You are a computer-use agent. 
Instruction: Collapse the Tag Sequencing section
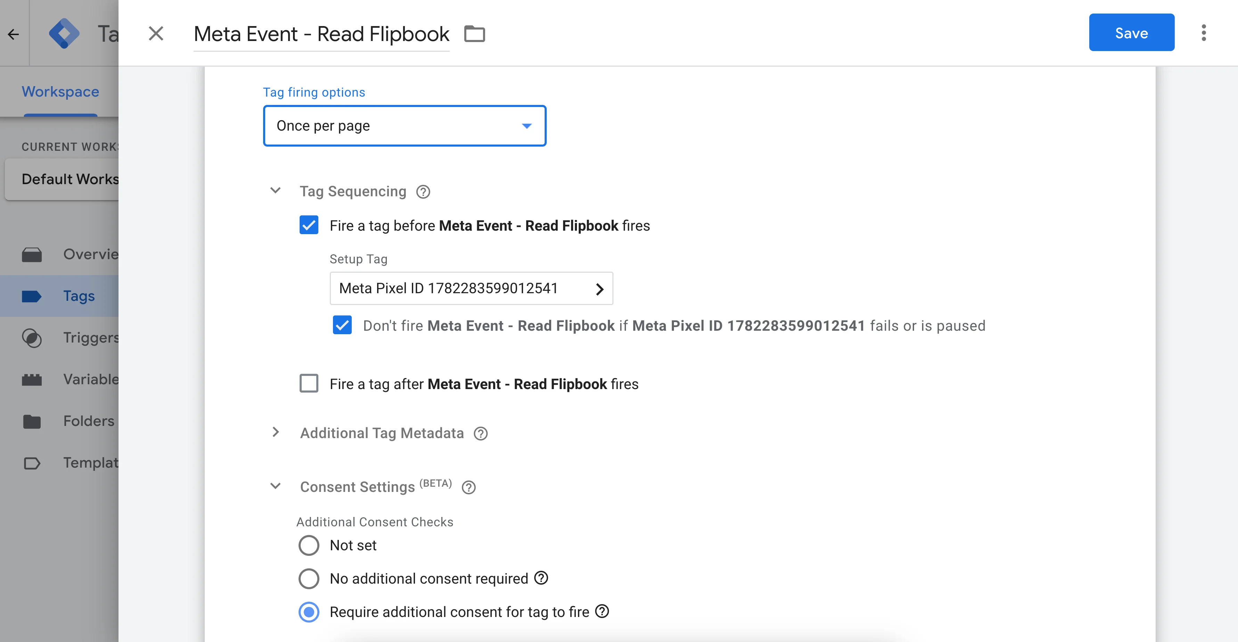[x=275, y=191]
